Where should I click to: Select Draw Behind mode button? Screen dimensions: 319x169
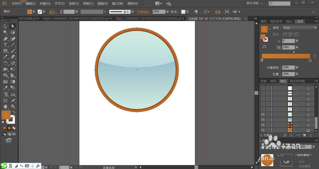point(9,134)
